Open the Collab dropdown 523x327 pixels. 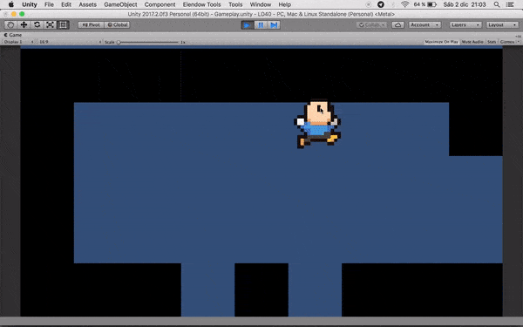[371, 25]
